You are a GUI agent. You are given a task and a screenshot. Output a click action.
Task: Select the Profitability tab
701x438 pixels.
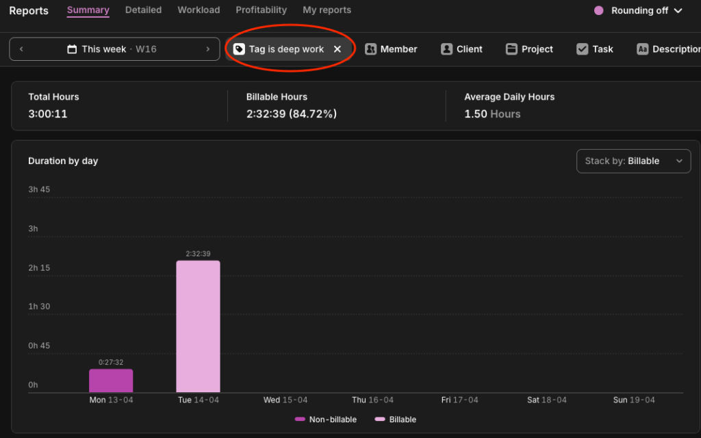tap(261, 10)
